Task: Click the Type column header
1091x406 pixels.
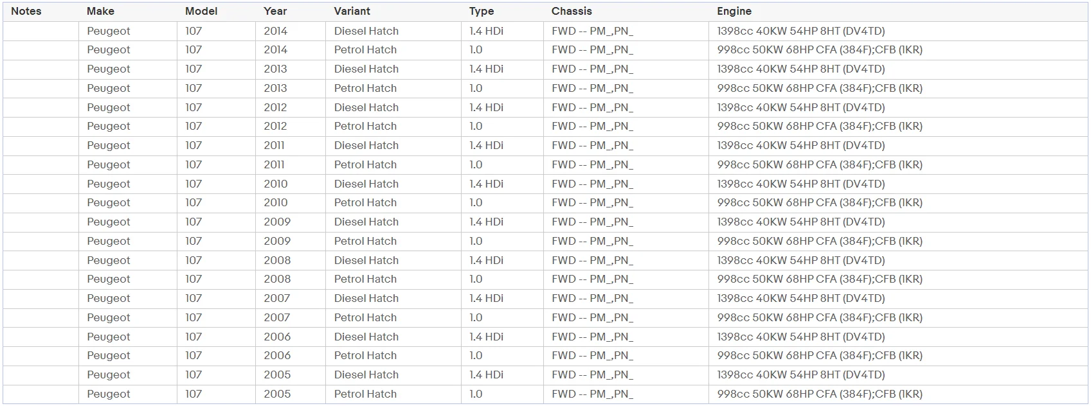Action: (482, 11)
